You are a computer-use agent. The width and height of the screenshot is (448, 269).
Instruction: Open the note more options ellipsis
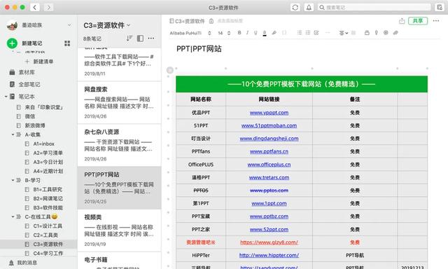(x=435, y=21)
